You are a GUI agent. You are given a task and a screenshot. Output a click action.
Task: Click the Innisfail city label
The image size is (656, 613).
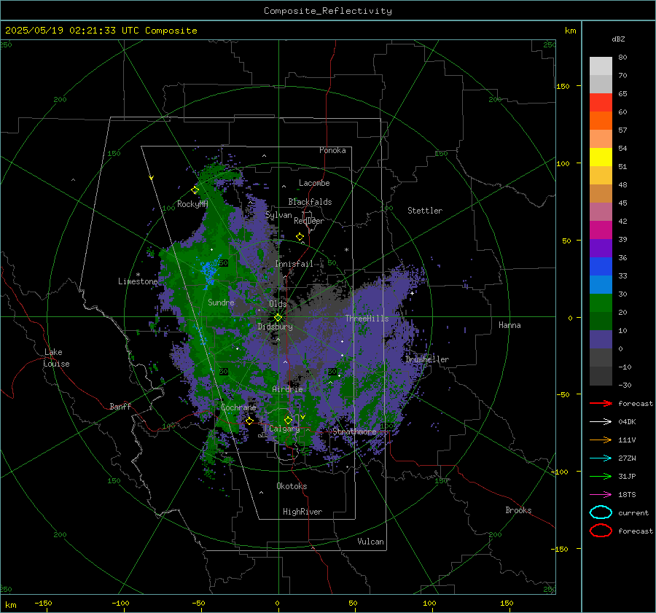294,264
